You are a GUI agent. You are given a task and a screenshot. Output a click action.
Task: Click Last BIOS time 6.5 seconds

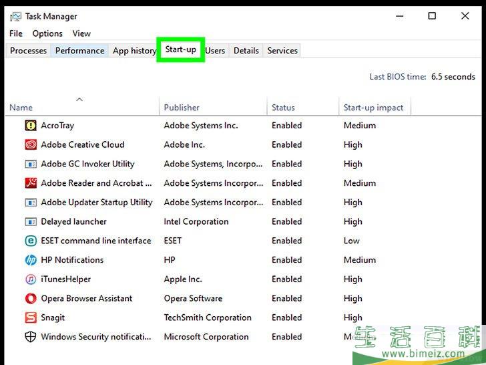422,77
